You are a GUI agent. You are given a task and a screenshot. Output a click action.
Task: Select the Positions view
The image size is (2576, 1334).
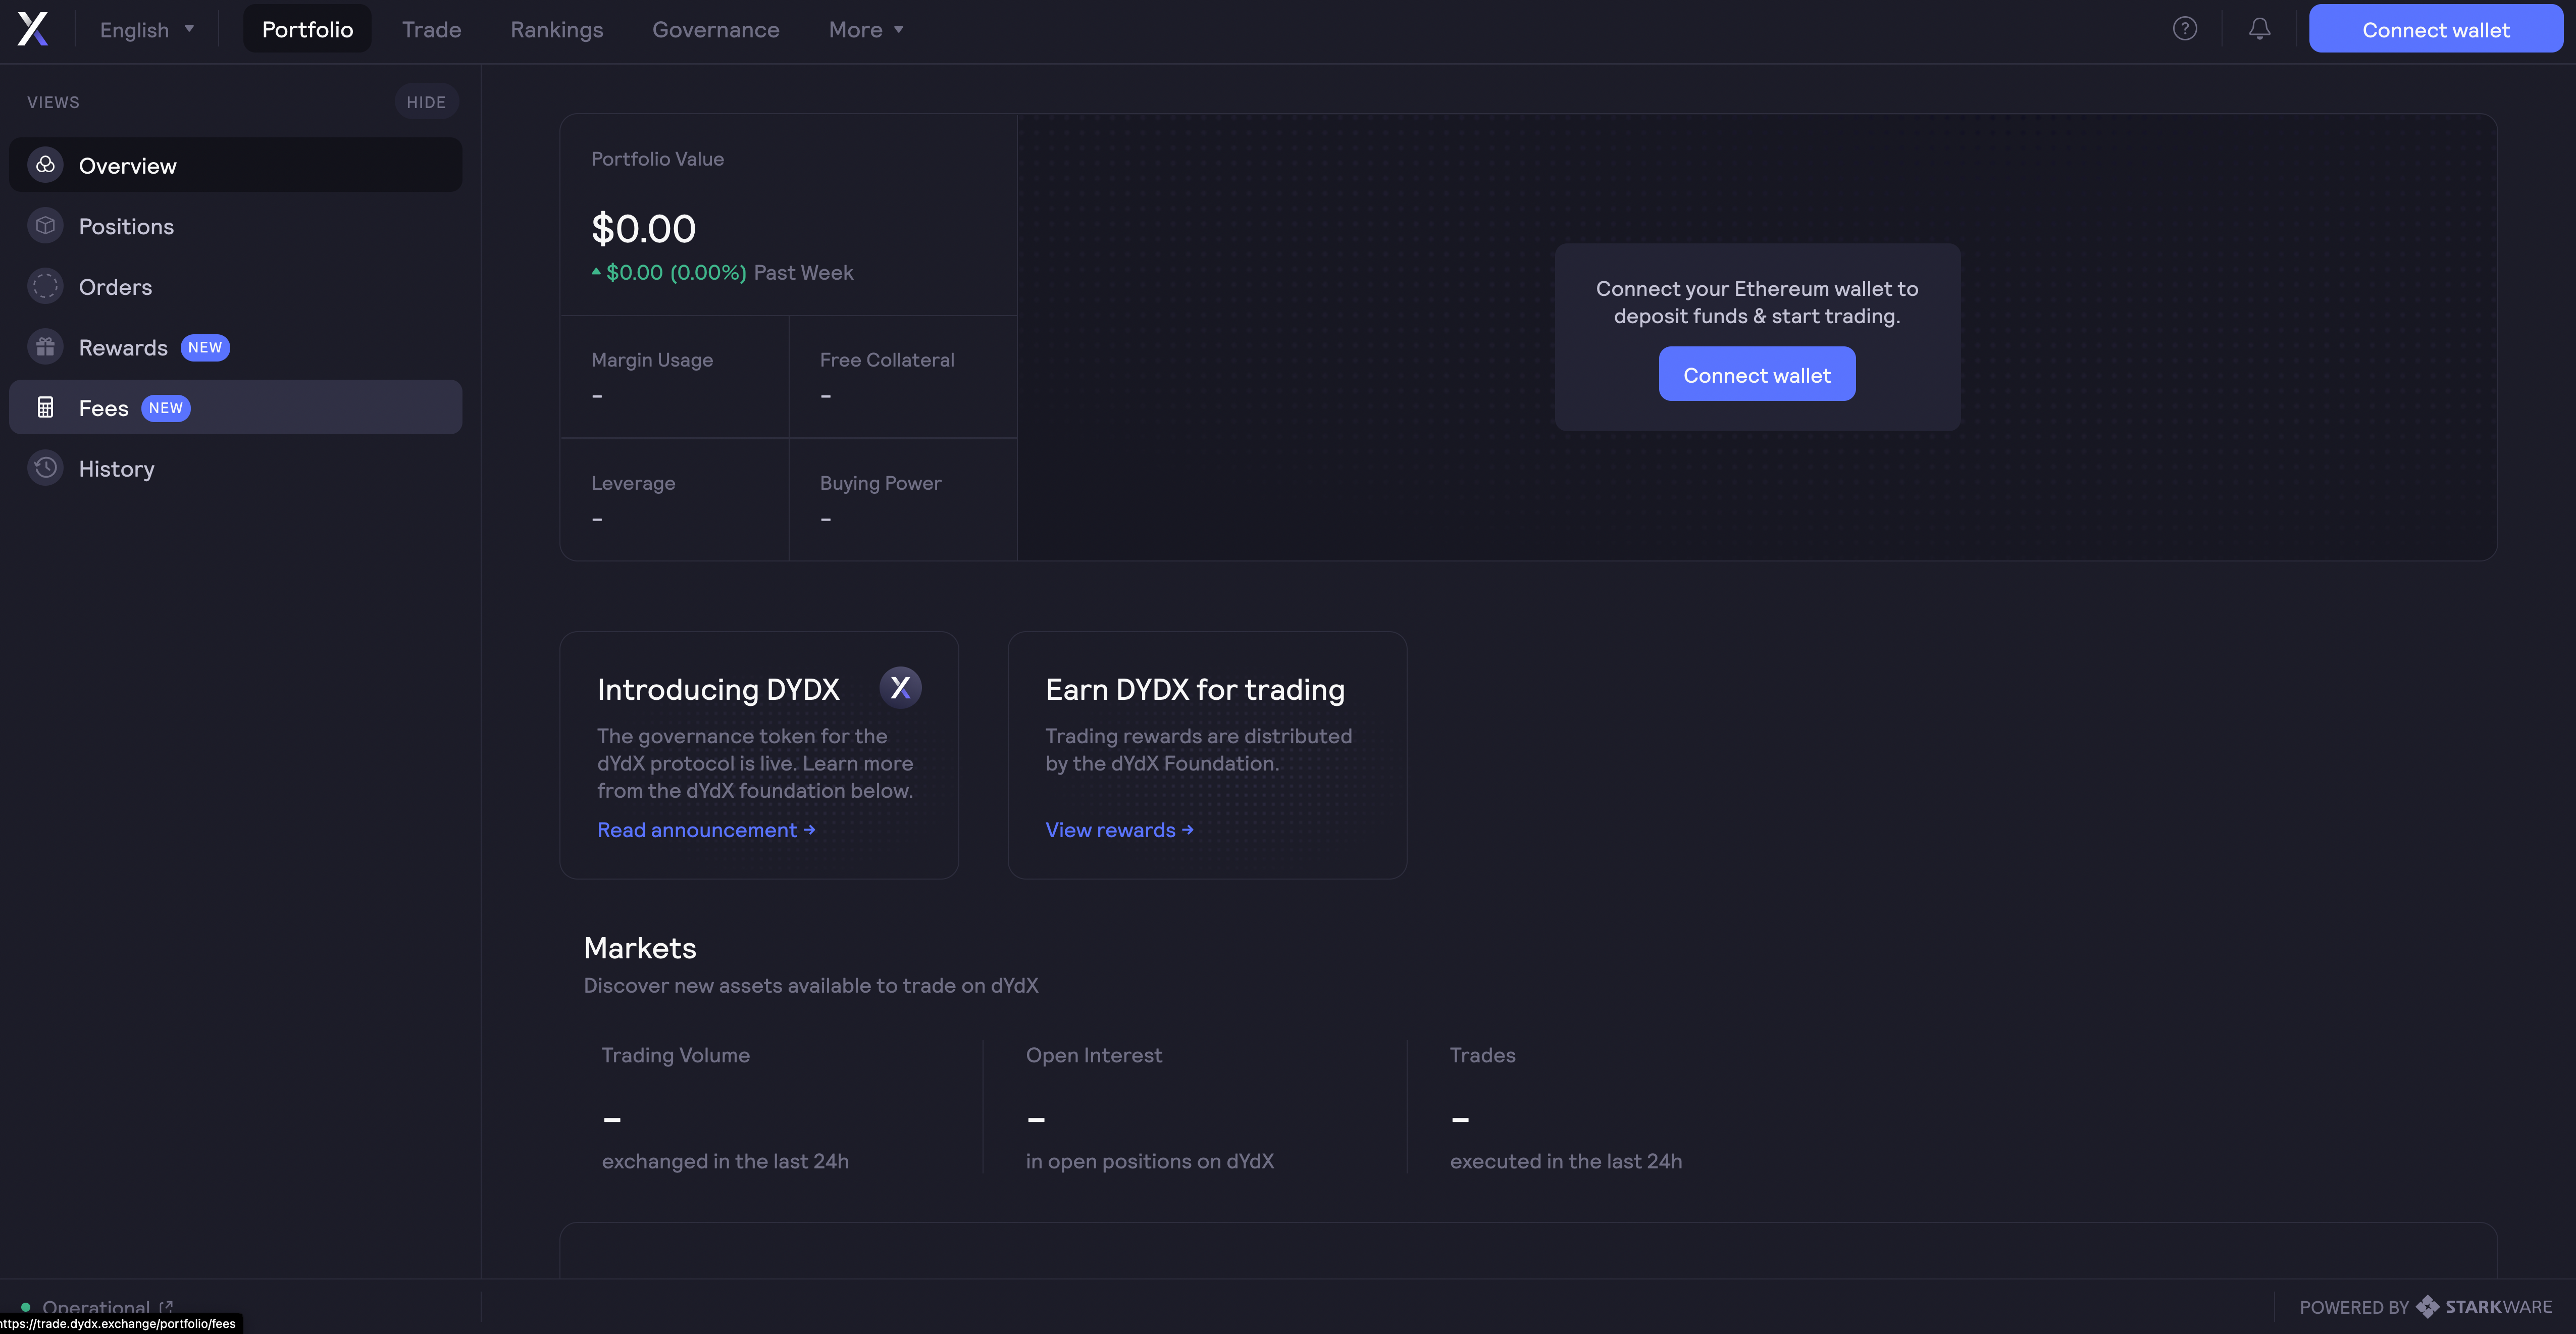pos(236,226)
